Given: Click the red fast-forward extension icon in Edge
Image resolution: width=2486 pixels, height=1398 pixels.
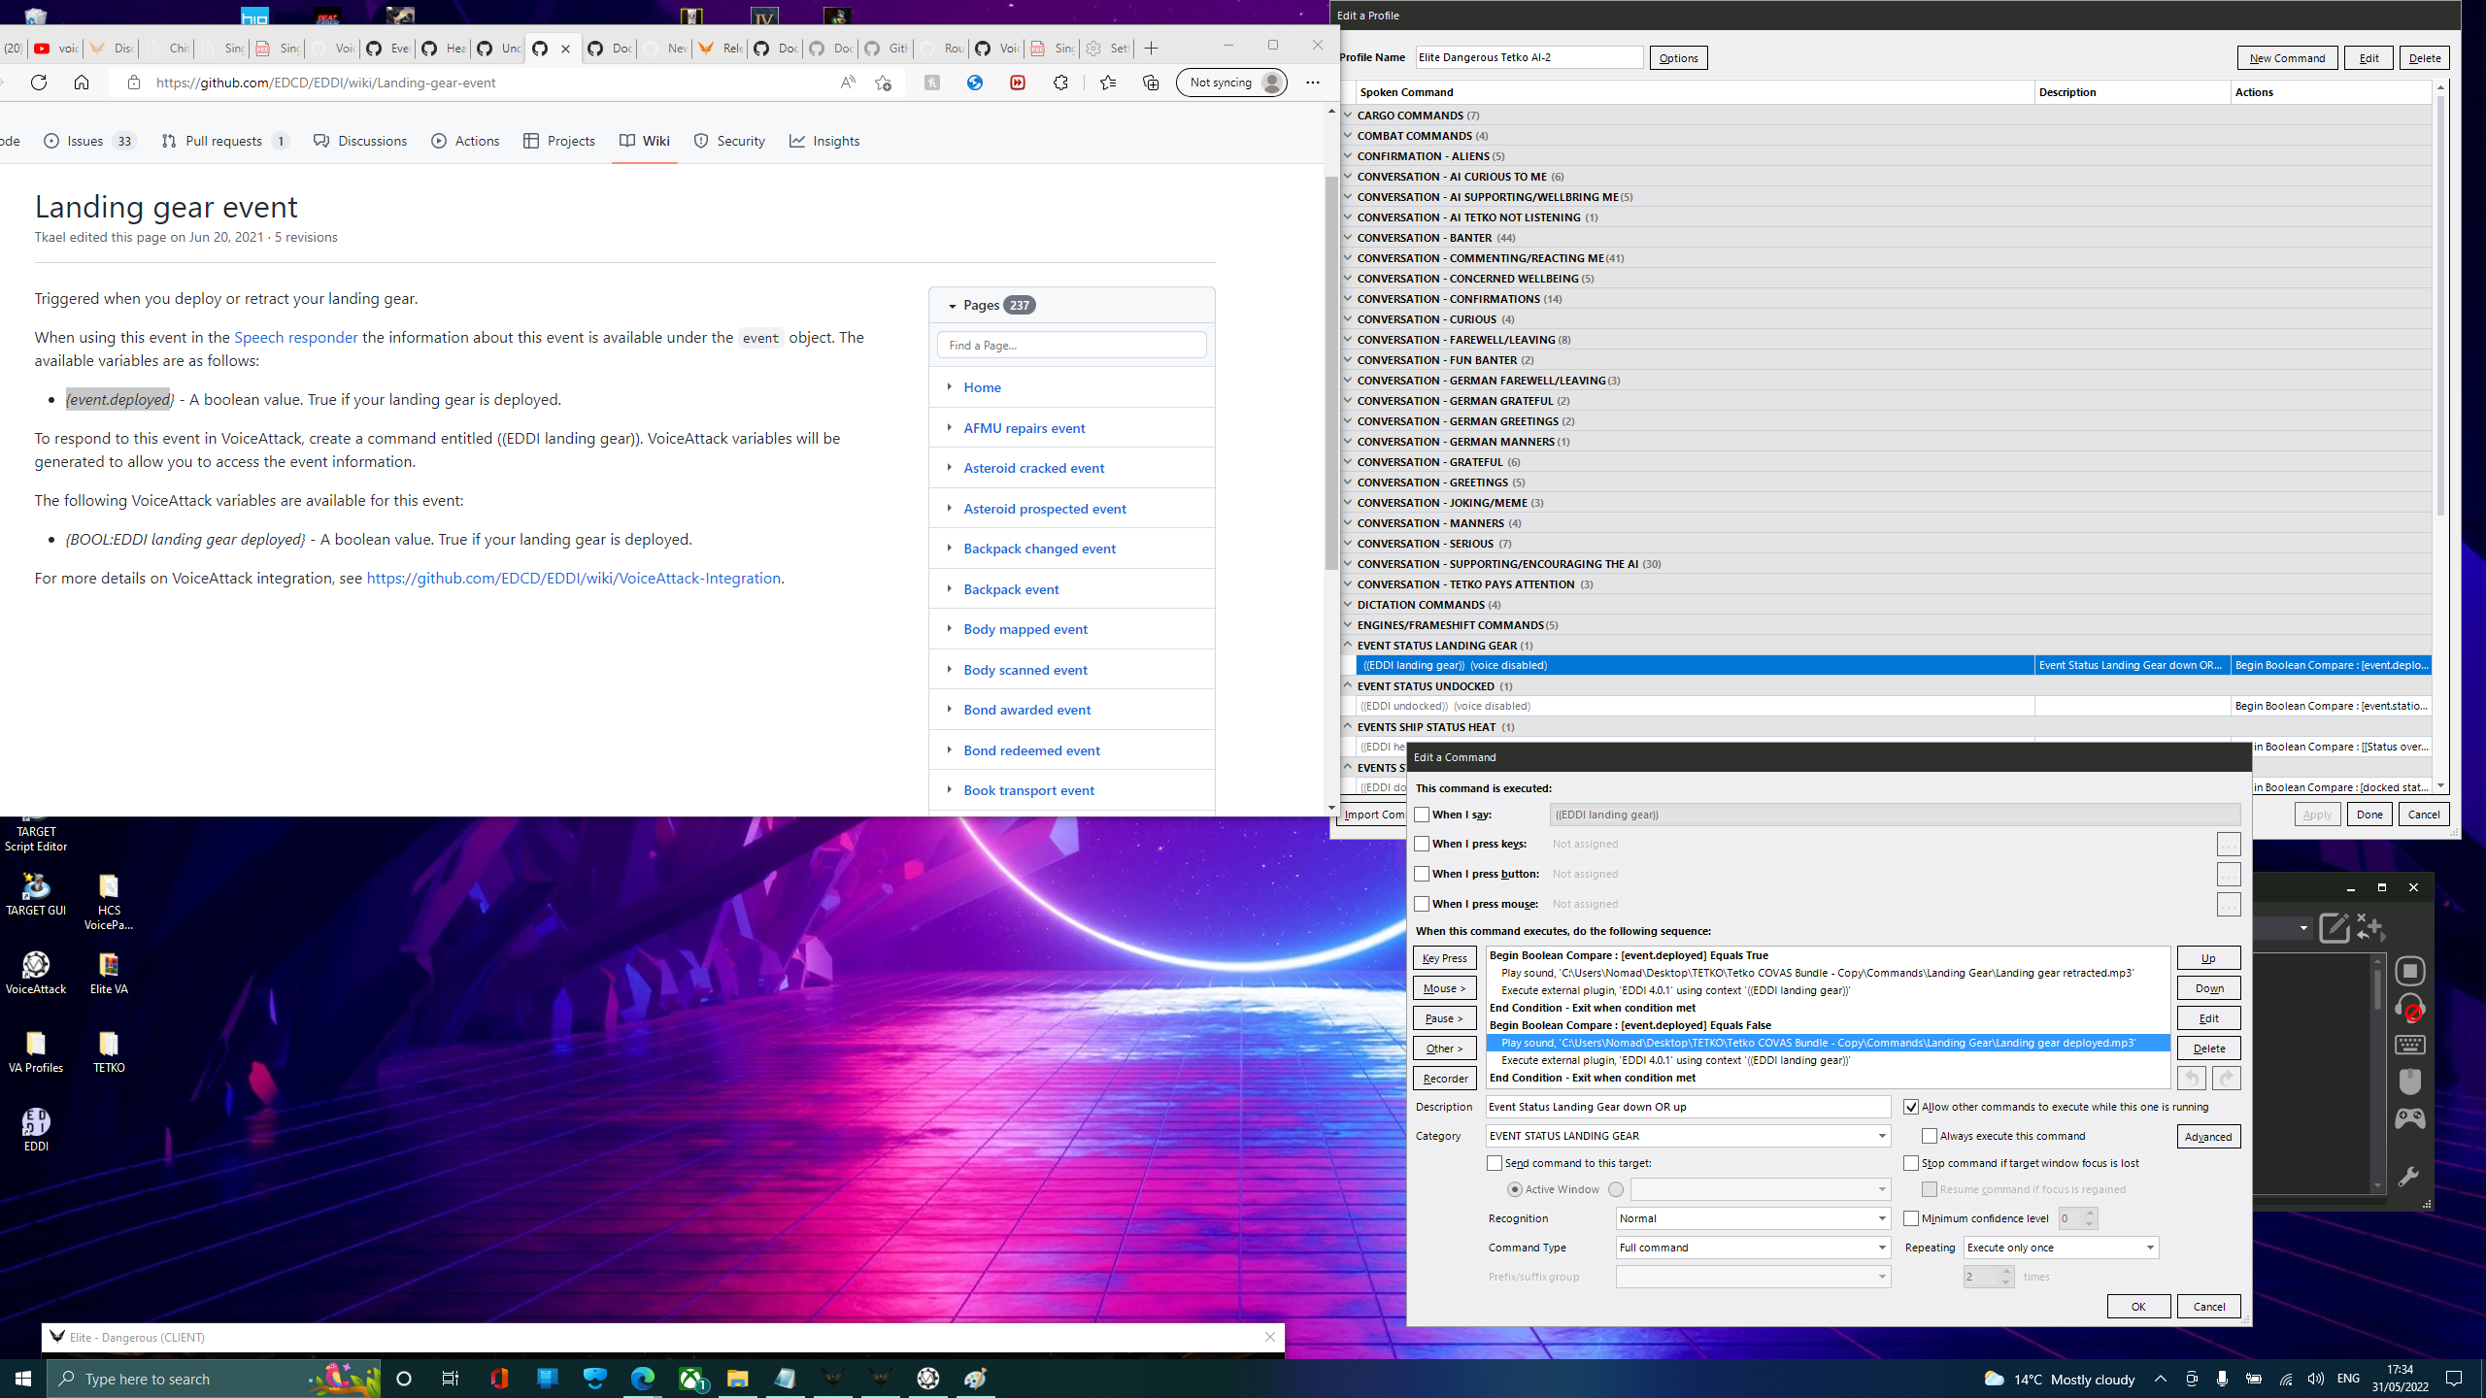Looking at the screenshot, I should click(x=1018, y=83).
